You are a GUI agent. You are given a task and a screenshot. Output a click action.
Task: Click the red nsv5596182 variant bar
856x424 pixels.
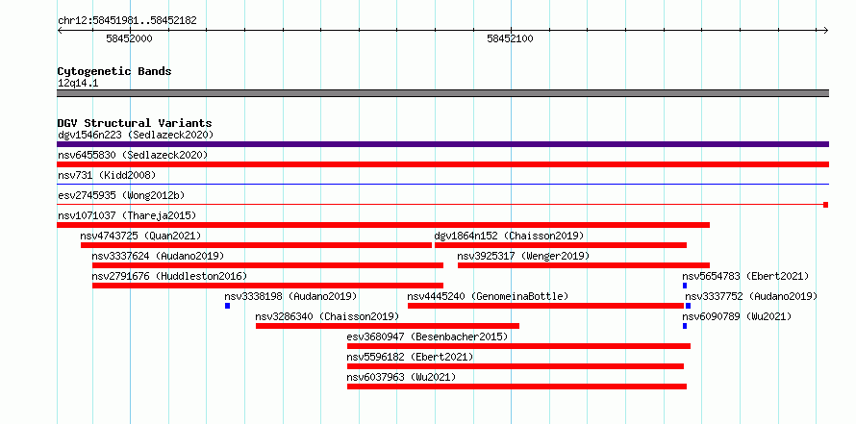click(x=516, y=366)
